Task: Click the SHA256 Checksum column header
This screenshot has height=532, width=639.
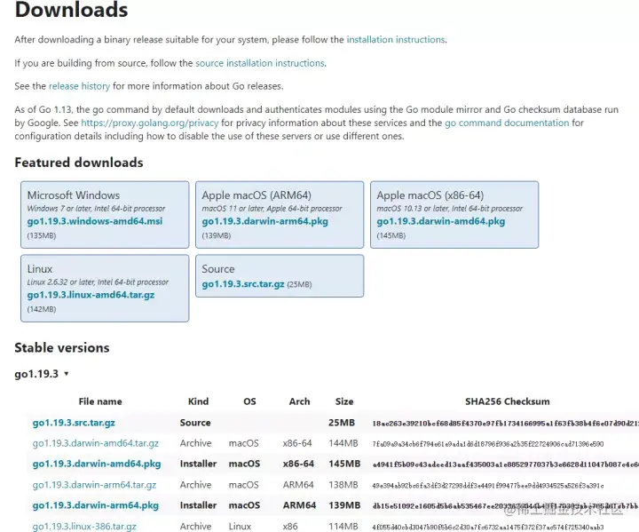Action: click(508, 401)
